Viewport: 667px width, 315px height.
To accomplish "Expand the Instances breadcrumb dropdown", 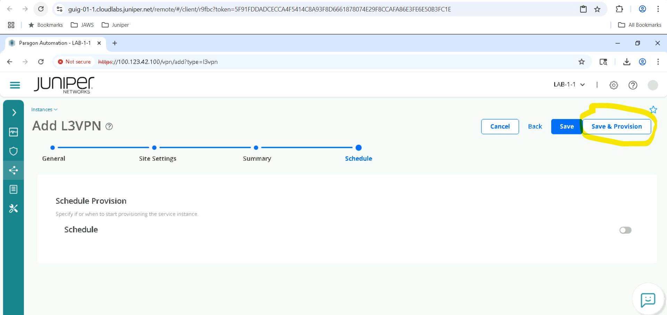I will (x=44, y=109).
